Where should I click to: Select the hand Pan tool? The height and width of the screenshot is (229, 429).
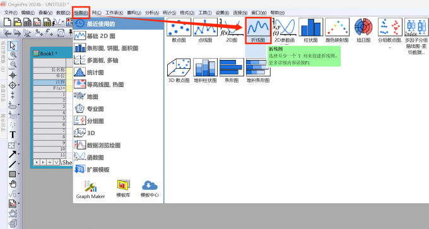13,184
